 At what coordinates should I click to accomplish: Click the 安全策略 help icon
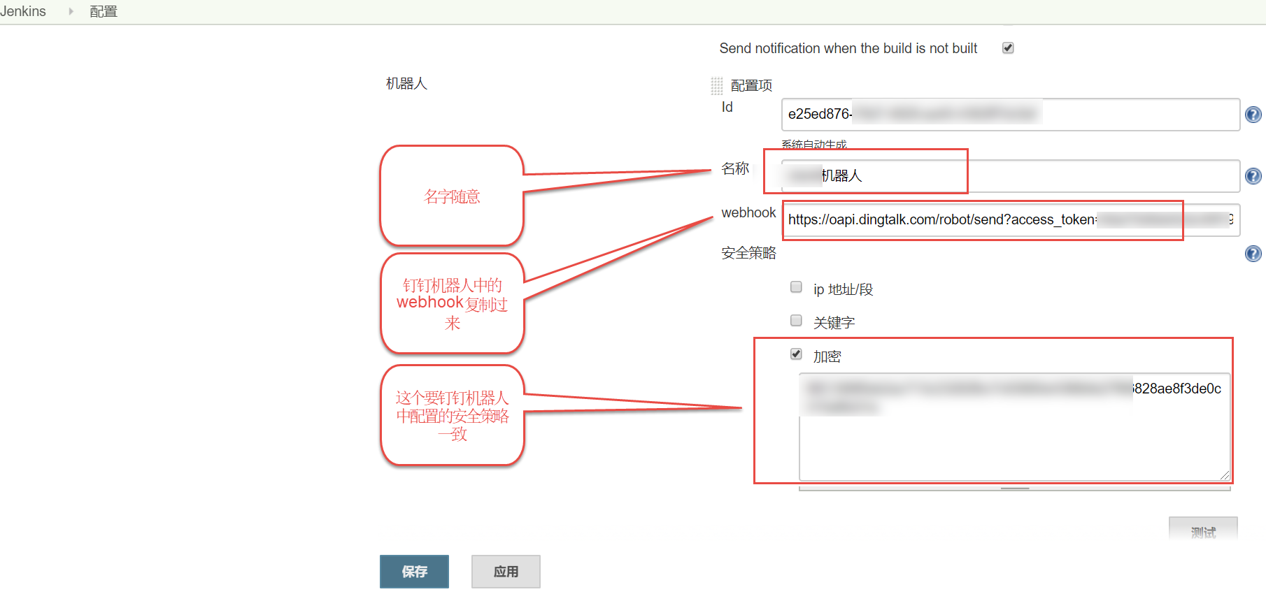[x=1253, y=254]
